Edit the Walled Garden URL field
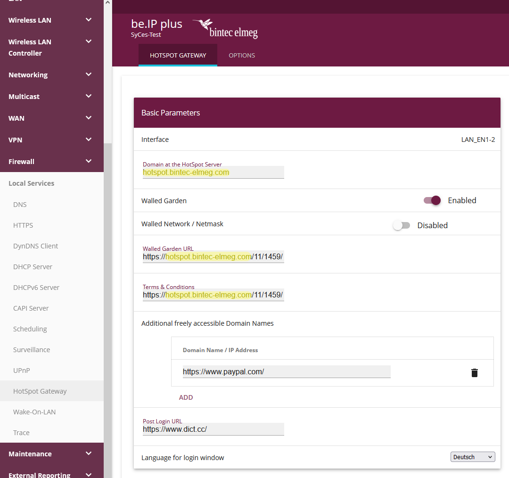The width and height of the screenshot is (509, 478). [x=213, y=257]
